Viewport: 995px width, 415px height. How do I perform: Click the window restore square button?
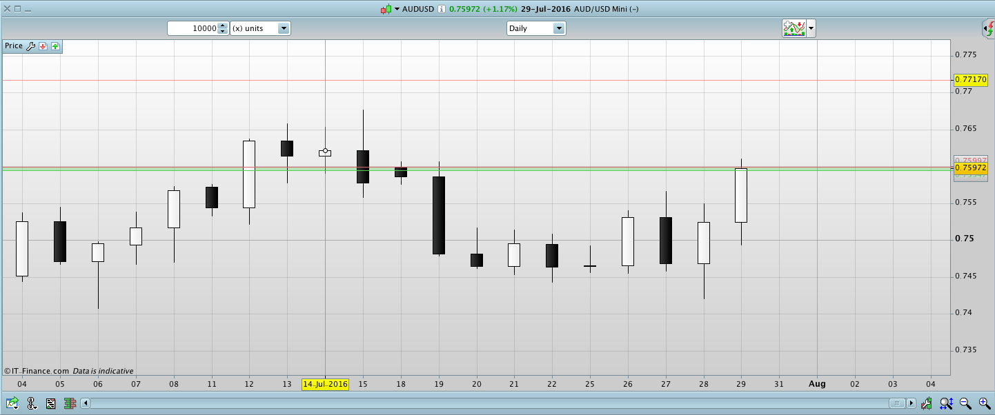17,9
